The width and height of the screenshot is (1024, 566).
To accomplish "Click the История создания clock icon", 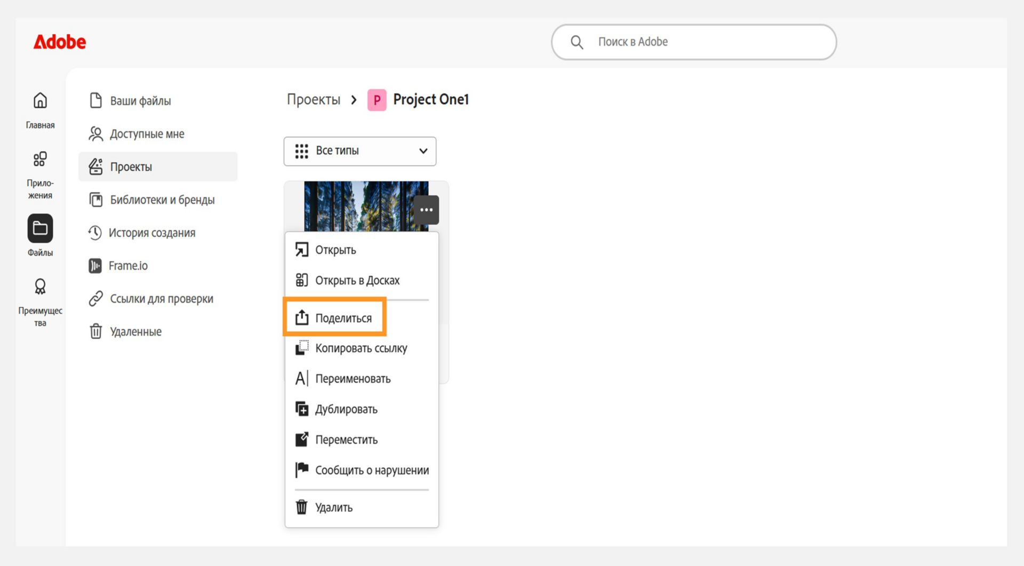I will [95, 233].
